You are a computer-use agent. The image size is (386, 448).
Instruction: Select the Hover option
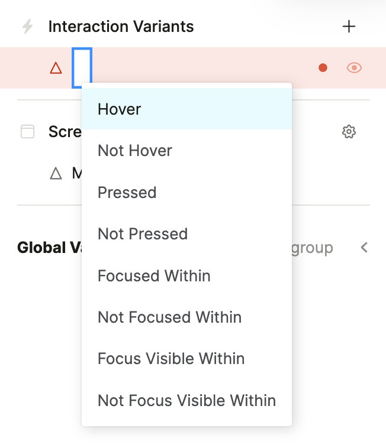(120, 109)
